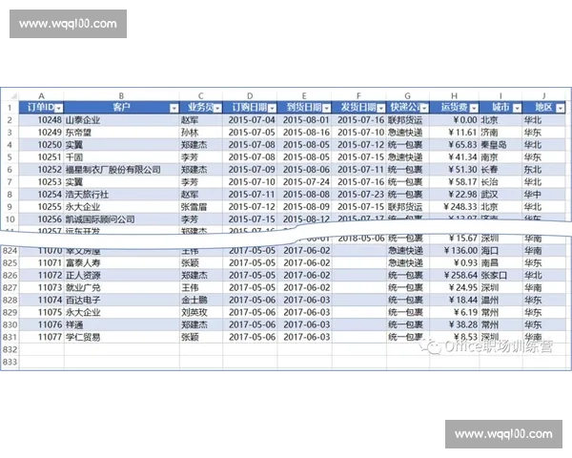The width and height of the screenshot is (572, 458).
Task: Select column G header
Action: coord(407,95)
